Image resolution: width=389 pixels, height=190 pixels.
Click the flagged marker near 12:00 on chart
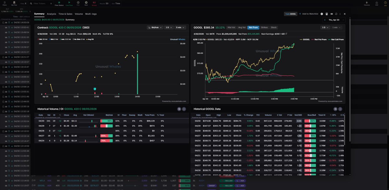(x=95, y=89)
